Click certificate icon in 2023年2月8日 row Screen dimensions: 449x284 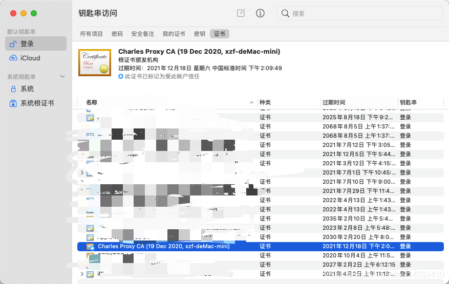[x=90, y=228]
